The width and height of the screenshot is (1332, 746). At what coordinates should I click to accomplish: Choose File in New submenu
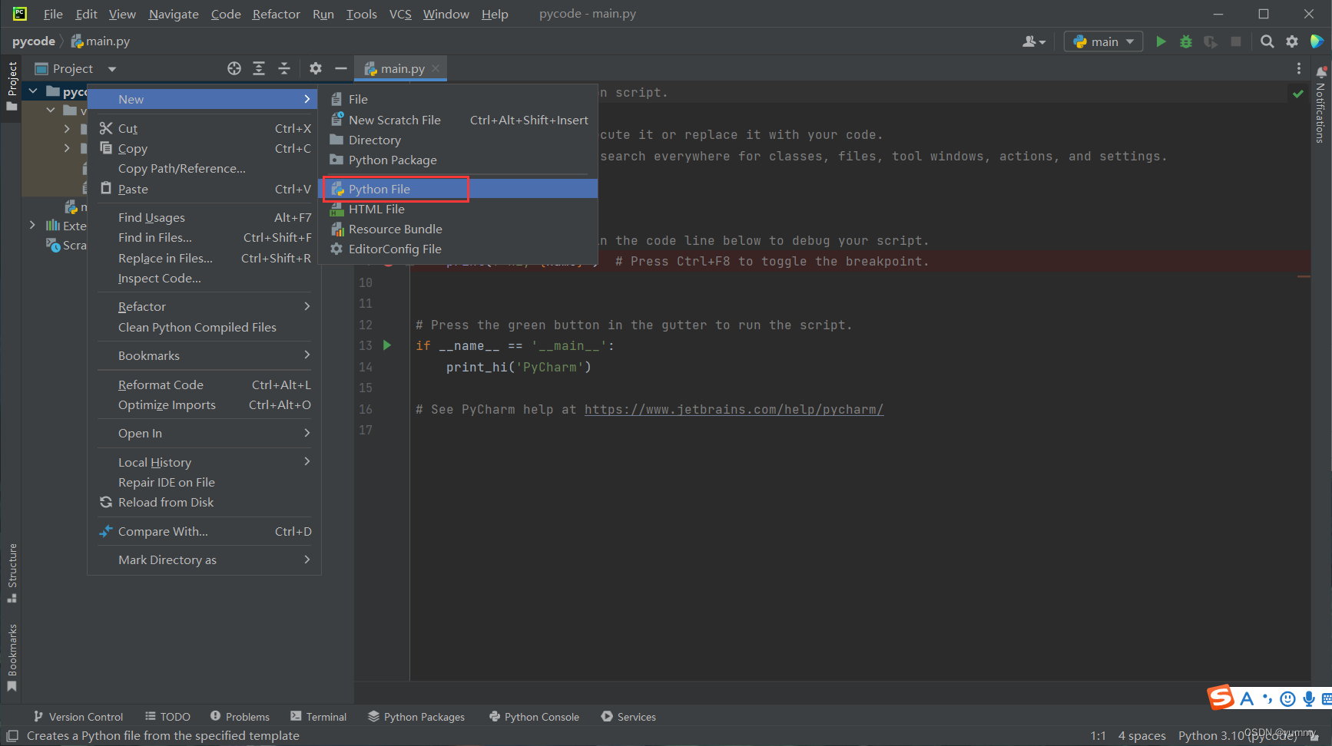pyautogui.click(x=459, y=99)
